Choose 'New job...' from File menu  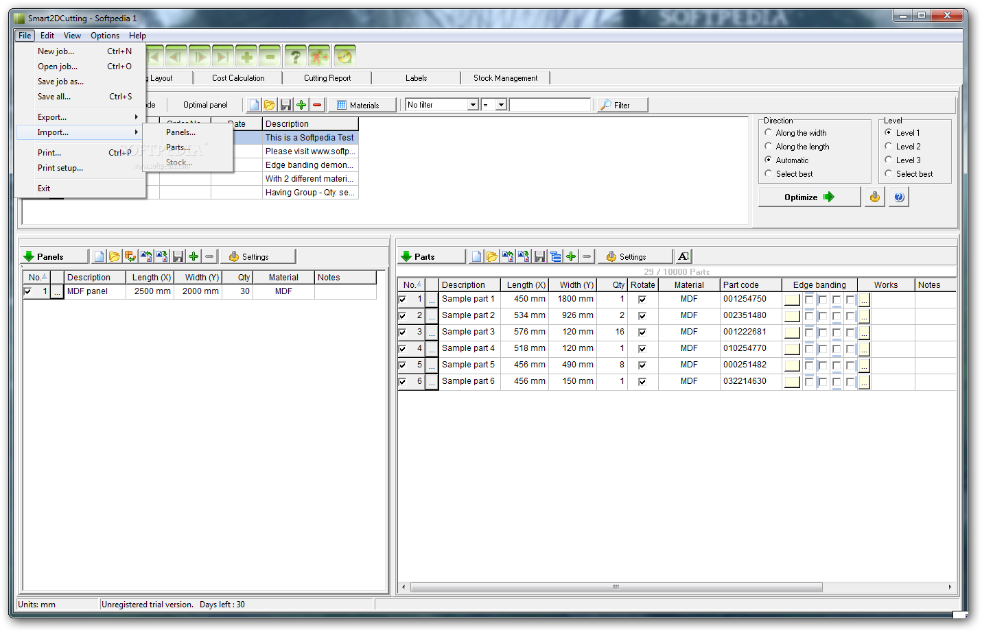(81, 51)
